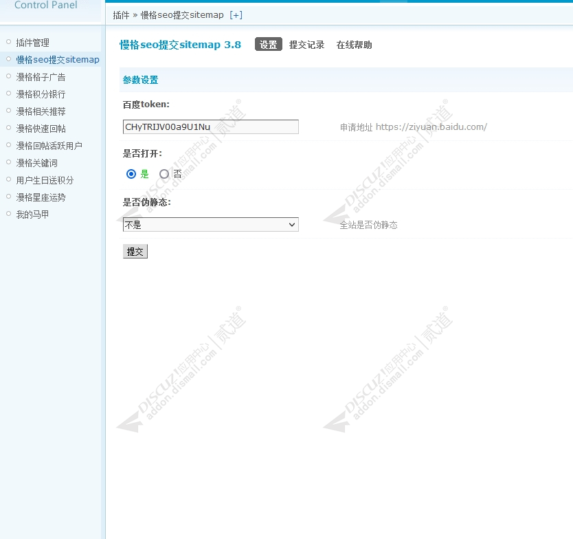
Task: Select the 我的马甲 sidebar item
Action: 29,214
